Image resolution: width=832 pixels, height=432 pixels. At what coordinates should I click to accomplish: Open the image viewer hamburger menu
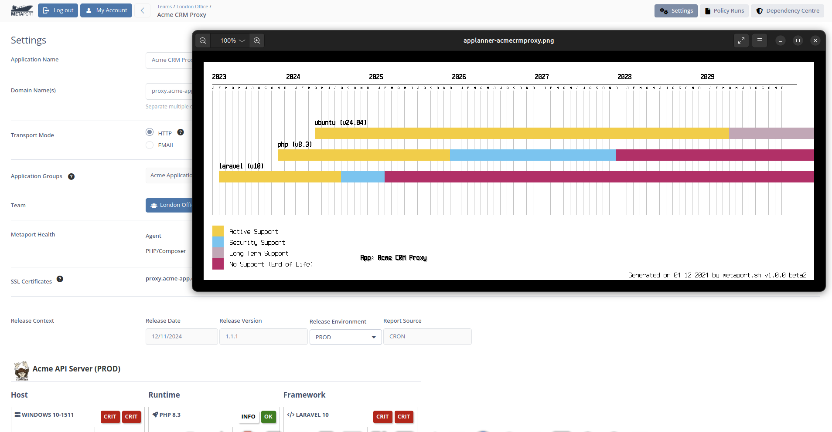click(x=760, y=40)
